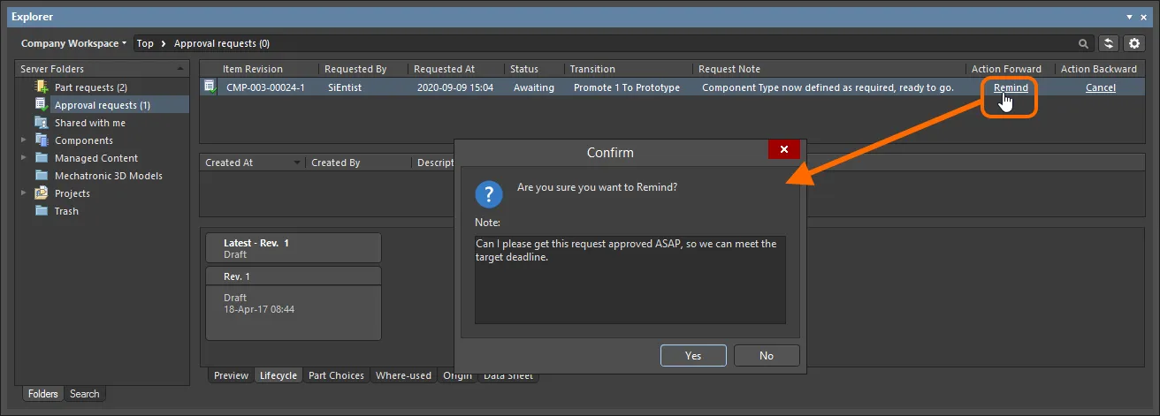
Task: Open the Company Workspace dropdown
Action: pos(74,43)
